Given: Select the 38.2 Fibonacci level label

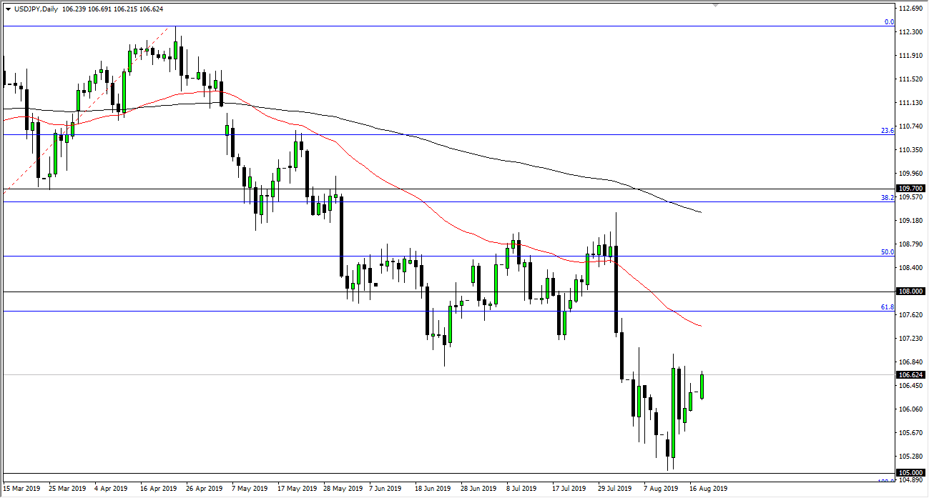Looking at the screenshot, I should point(888,197).
